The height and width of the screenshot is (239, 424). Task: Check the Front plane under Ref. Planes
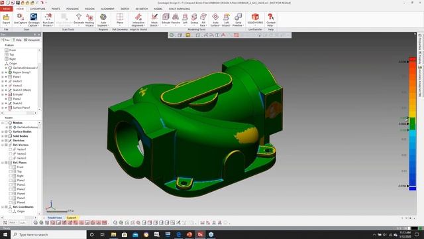(x=11, y=167)
